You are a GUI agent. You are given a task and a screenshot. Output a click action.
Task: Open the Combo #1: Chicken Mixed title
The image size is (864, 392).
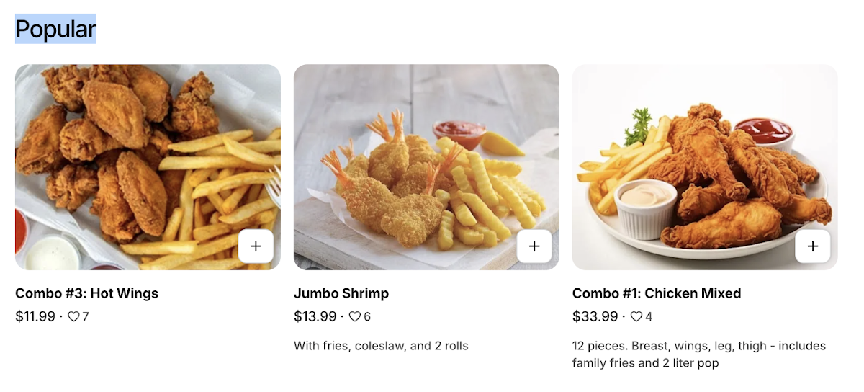[657, 293]
